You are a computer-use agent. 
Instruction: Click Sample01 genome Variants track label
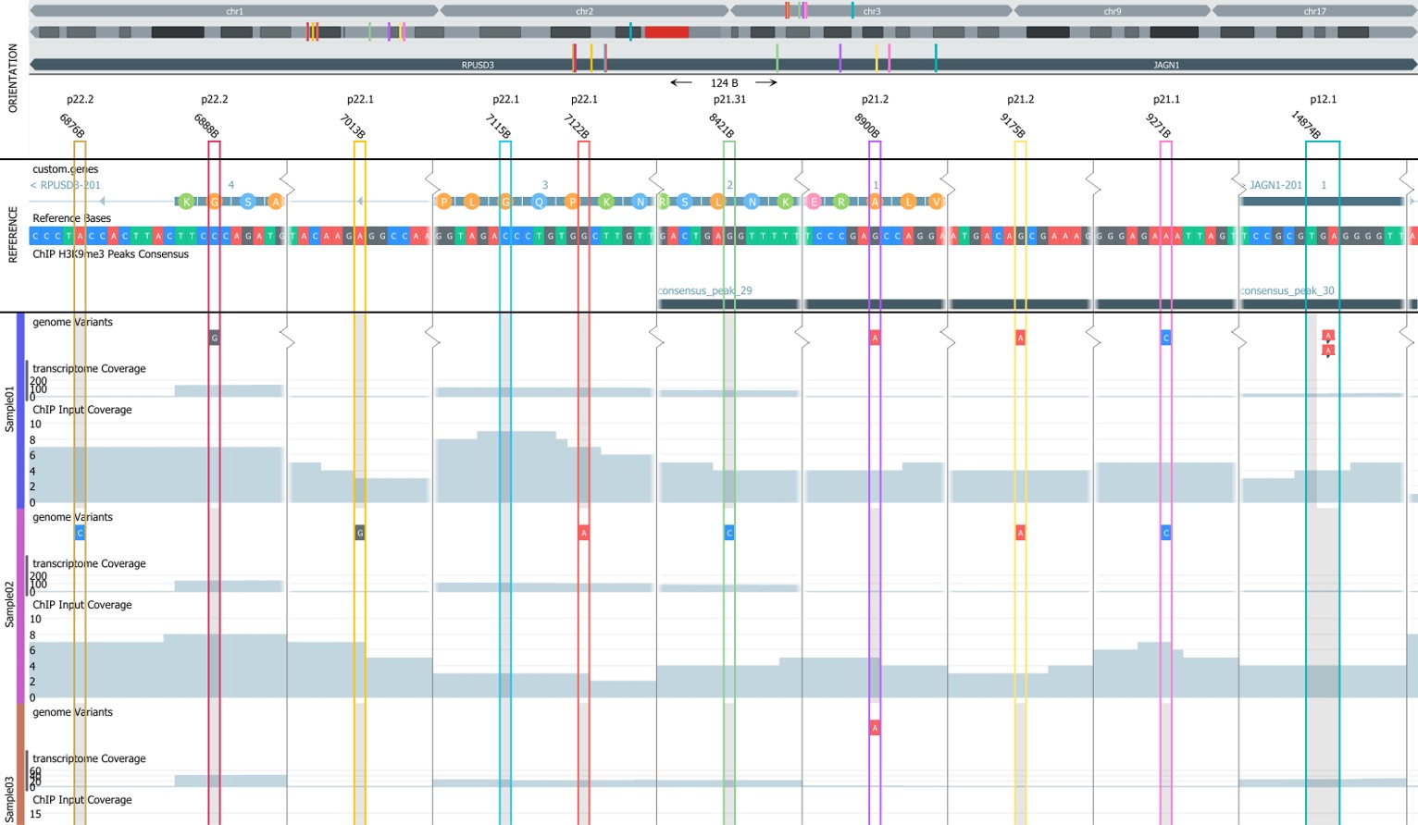72,322
